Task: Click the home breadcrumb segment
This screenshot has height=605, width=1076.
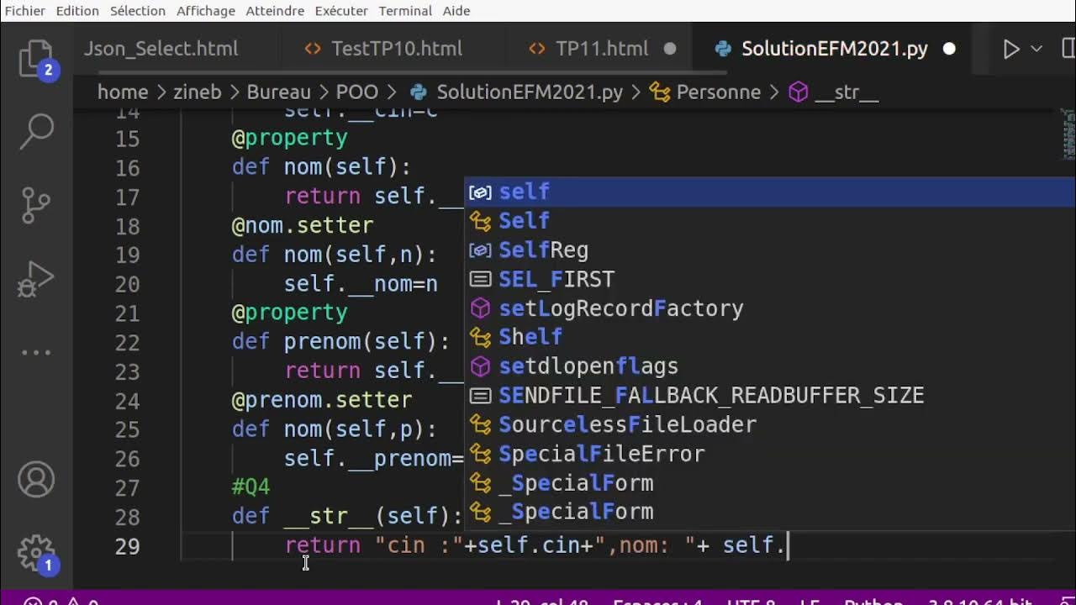Action: [123, 92]
